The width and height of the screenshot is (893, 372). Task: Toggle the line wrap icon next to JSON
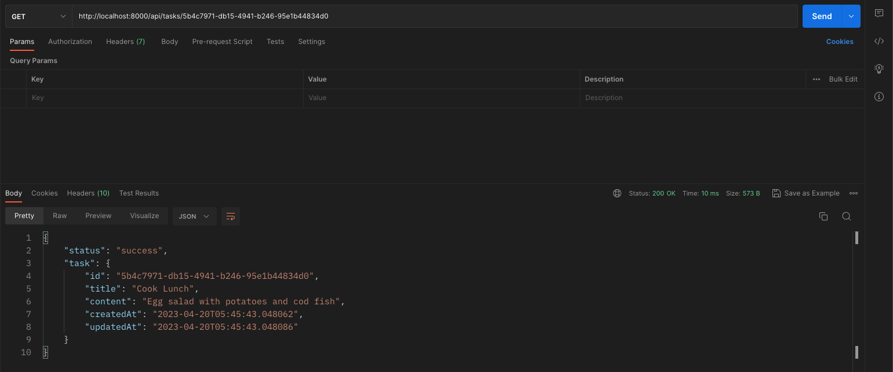click(x=231, y=216)
